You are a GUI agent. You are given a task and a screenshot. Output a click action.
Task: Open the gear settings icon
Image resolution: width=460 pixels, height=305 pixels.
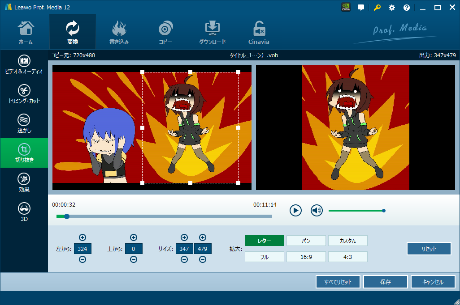point(392,8)
